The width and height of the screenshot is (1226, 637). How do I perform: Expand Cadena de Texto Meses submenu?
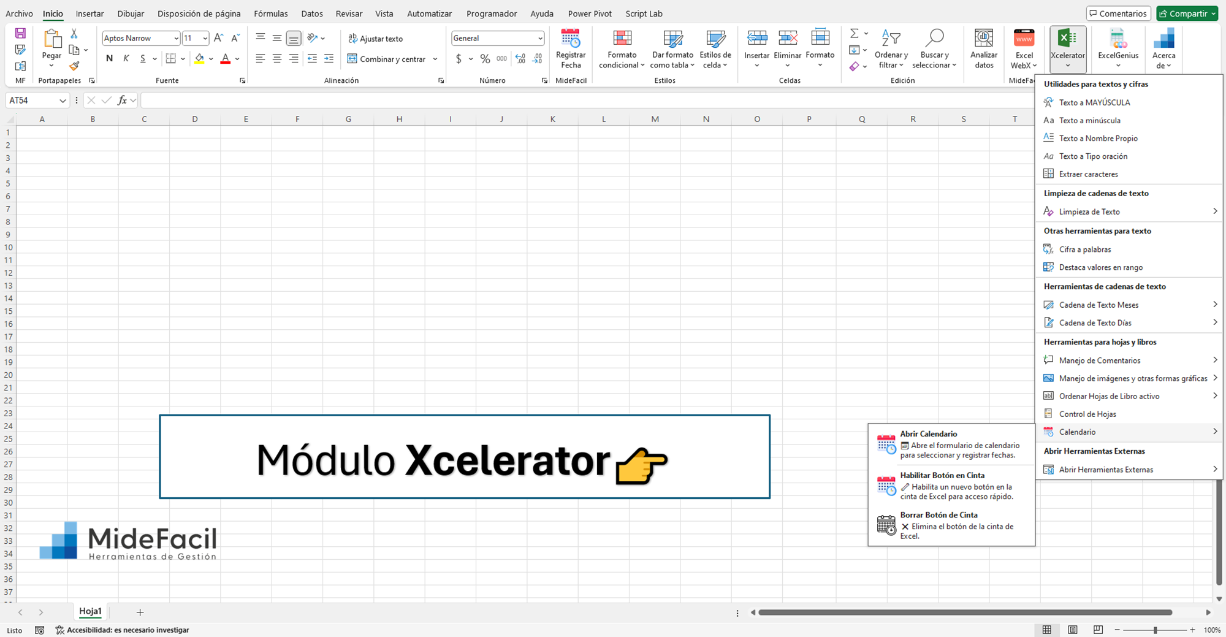point(1129,305)
